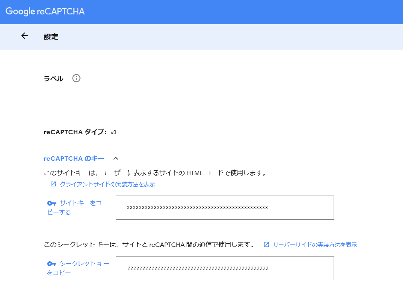Collapse the reCAPTCHA のキー section chevron
This screenshot has height=303, width=403.
tap(115, 158)
